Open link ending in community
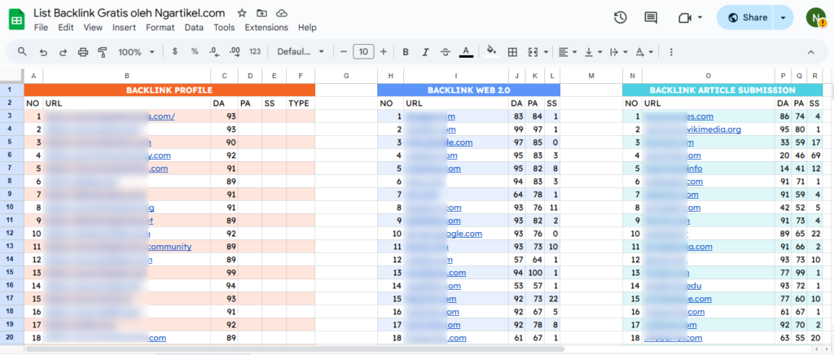 pyautogui.click(x=169, y=247)
